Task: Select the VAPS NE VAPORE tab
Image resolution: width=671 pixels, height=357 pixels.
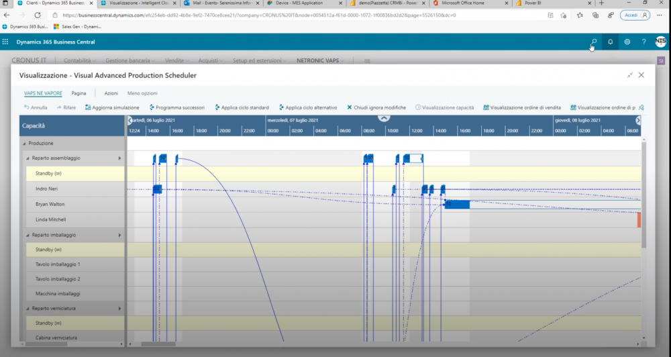Action: [43, 93]
